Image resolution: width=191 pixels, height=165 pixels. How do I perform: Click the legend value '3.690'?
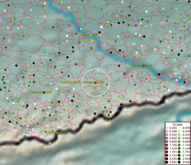(173, 162)
